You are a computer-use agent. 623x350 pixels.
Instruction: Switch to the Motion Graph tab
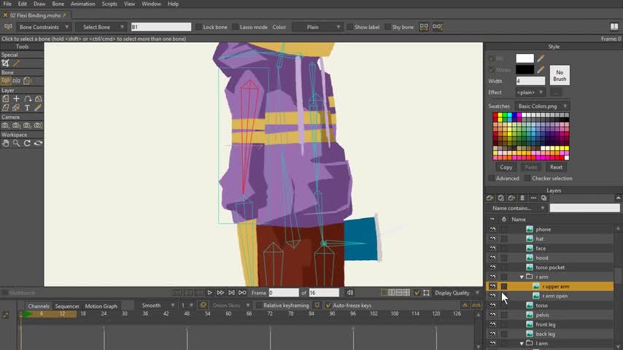(101, 306)
